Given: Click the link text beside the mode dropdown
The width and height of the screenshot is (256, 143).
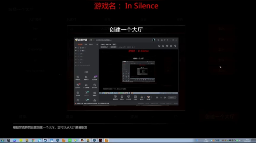Looking at the screenshot, I should (x=104, y=40).
